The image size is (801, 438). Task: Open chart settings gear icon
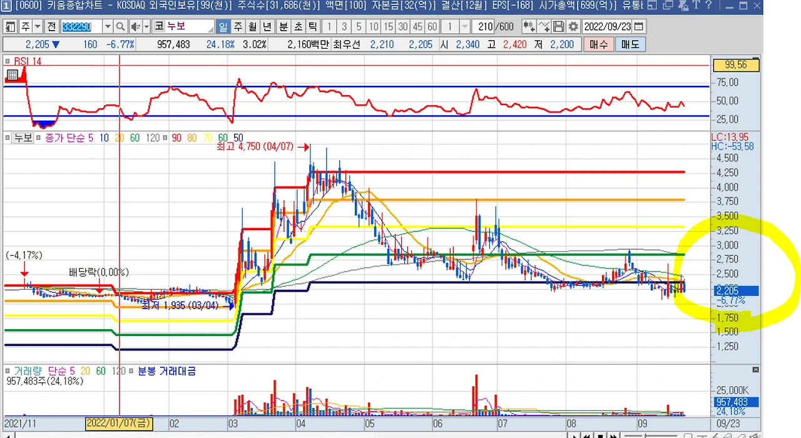tap(573, 27)
